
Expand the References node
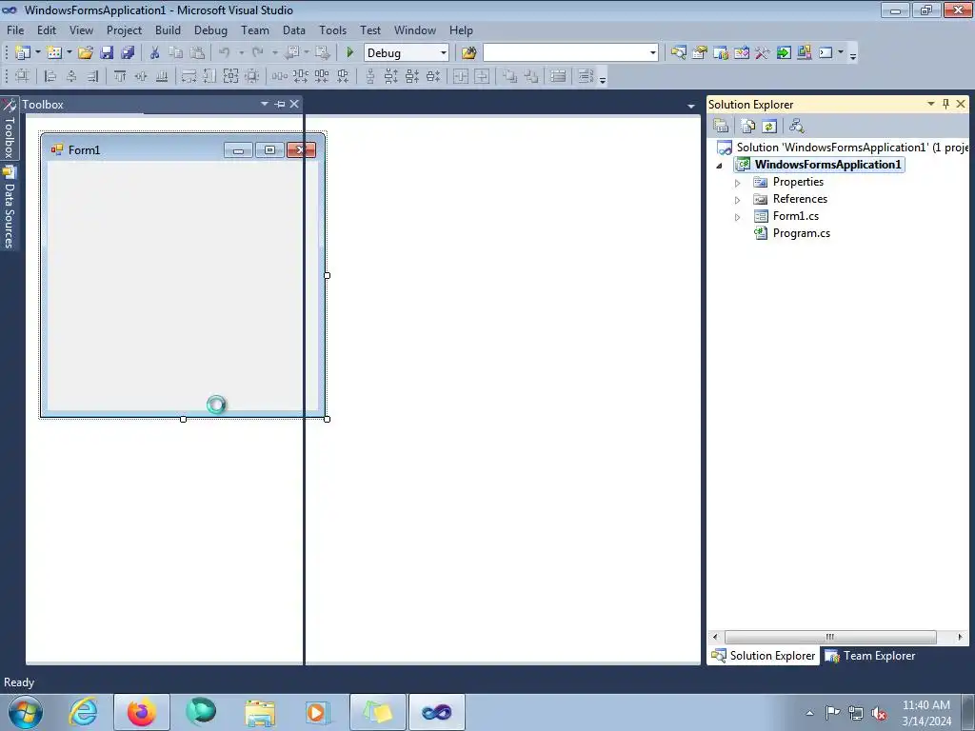click(738, 200)
